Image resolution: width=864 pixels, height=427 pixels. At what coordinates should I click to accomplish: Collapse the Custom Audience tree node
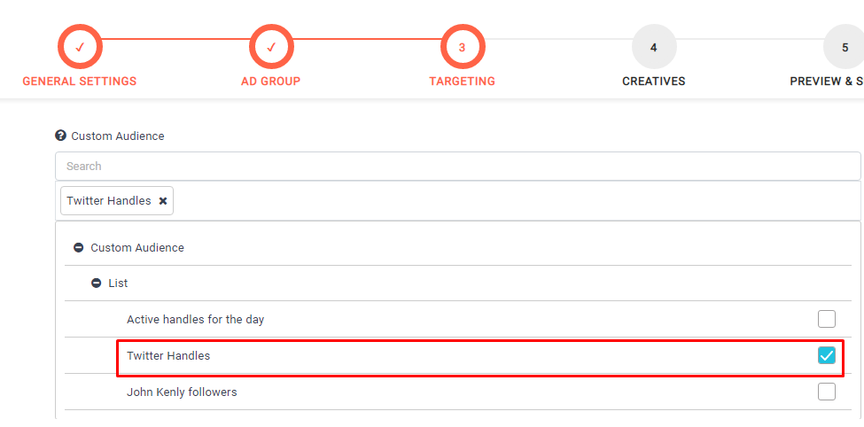pos(79,248)
